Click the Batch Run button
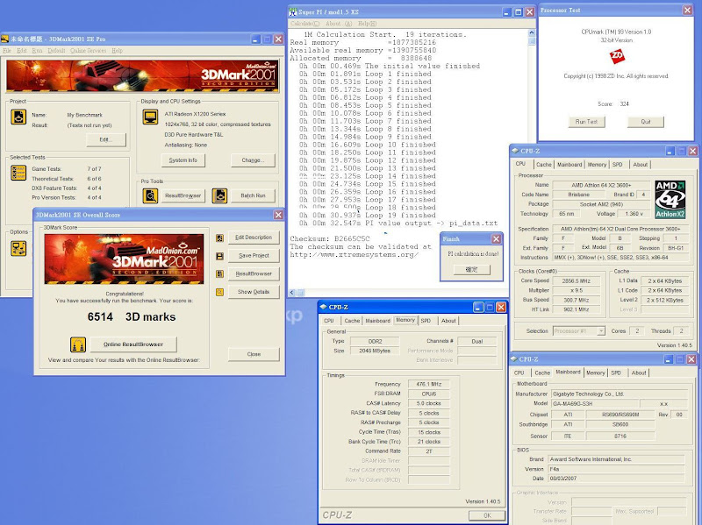Screen dimensions: 702x525 point(253,195)
